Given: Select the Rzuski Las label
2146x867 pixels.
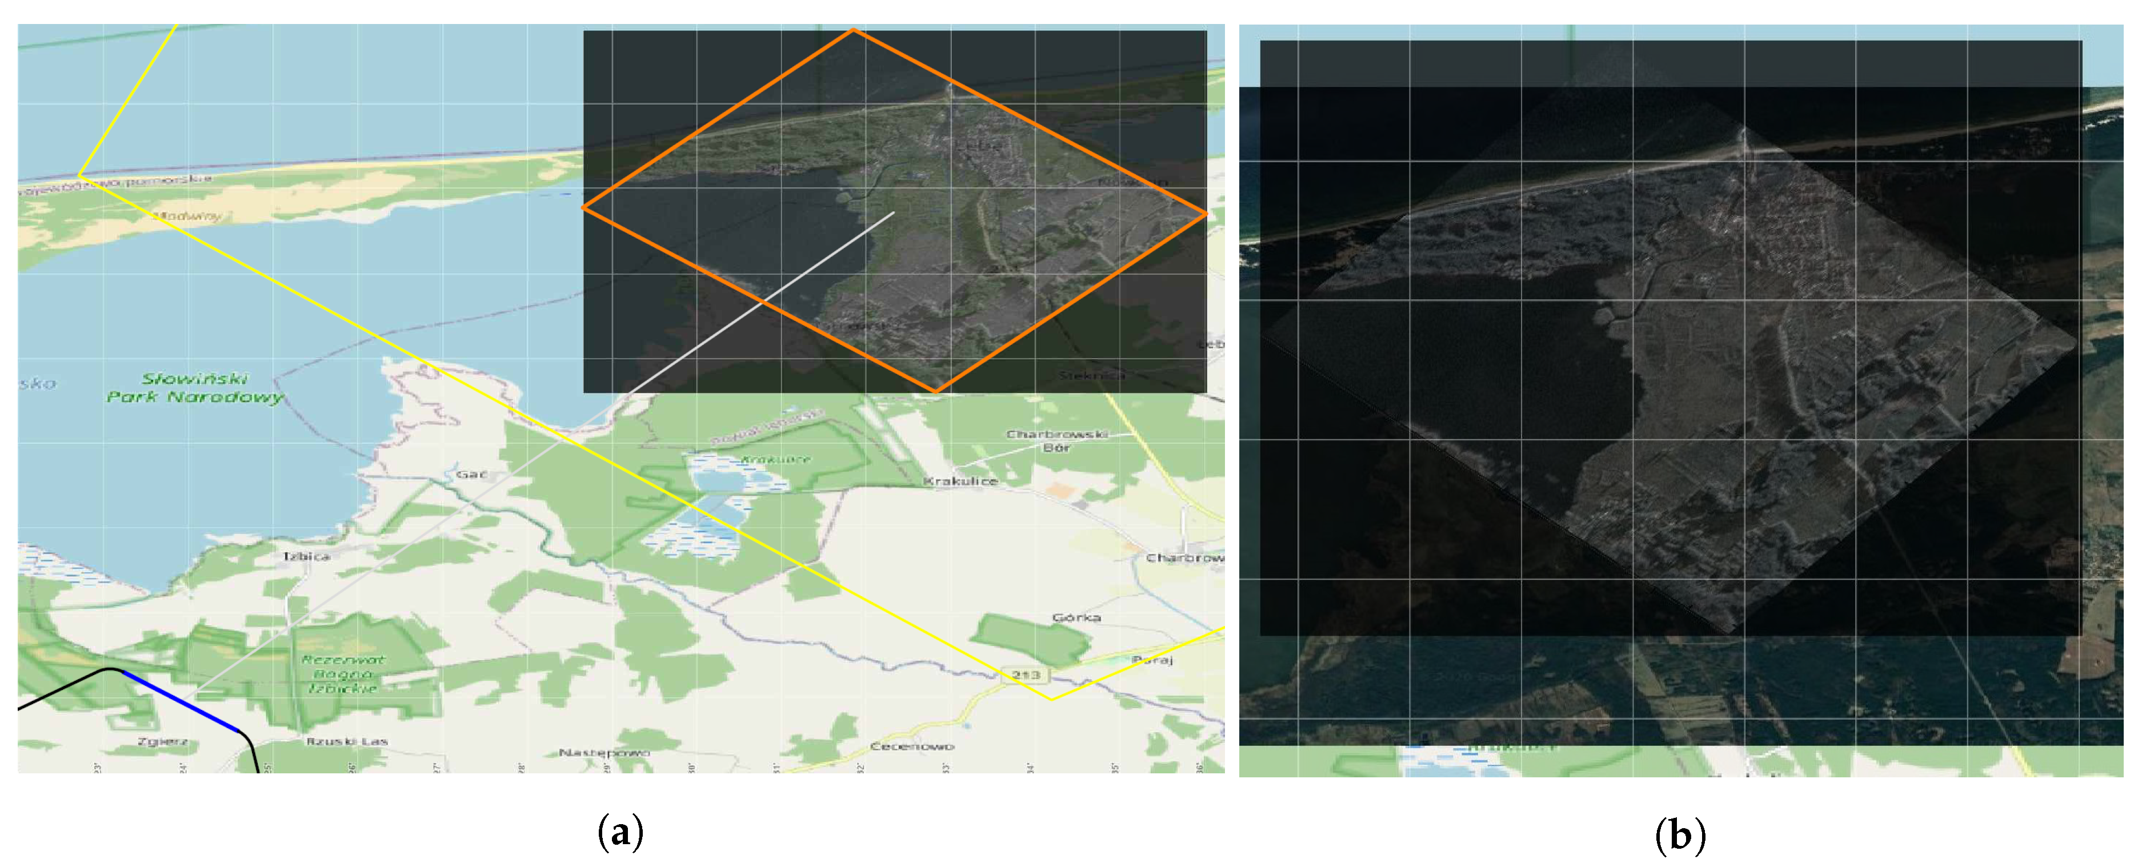Looking at the screenshot, I should click(x=347, y=741).
